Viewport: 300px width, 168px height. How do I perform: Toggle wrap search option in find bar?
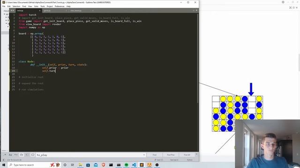click(x=22, y=155)
